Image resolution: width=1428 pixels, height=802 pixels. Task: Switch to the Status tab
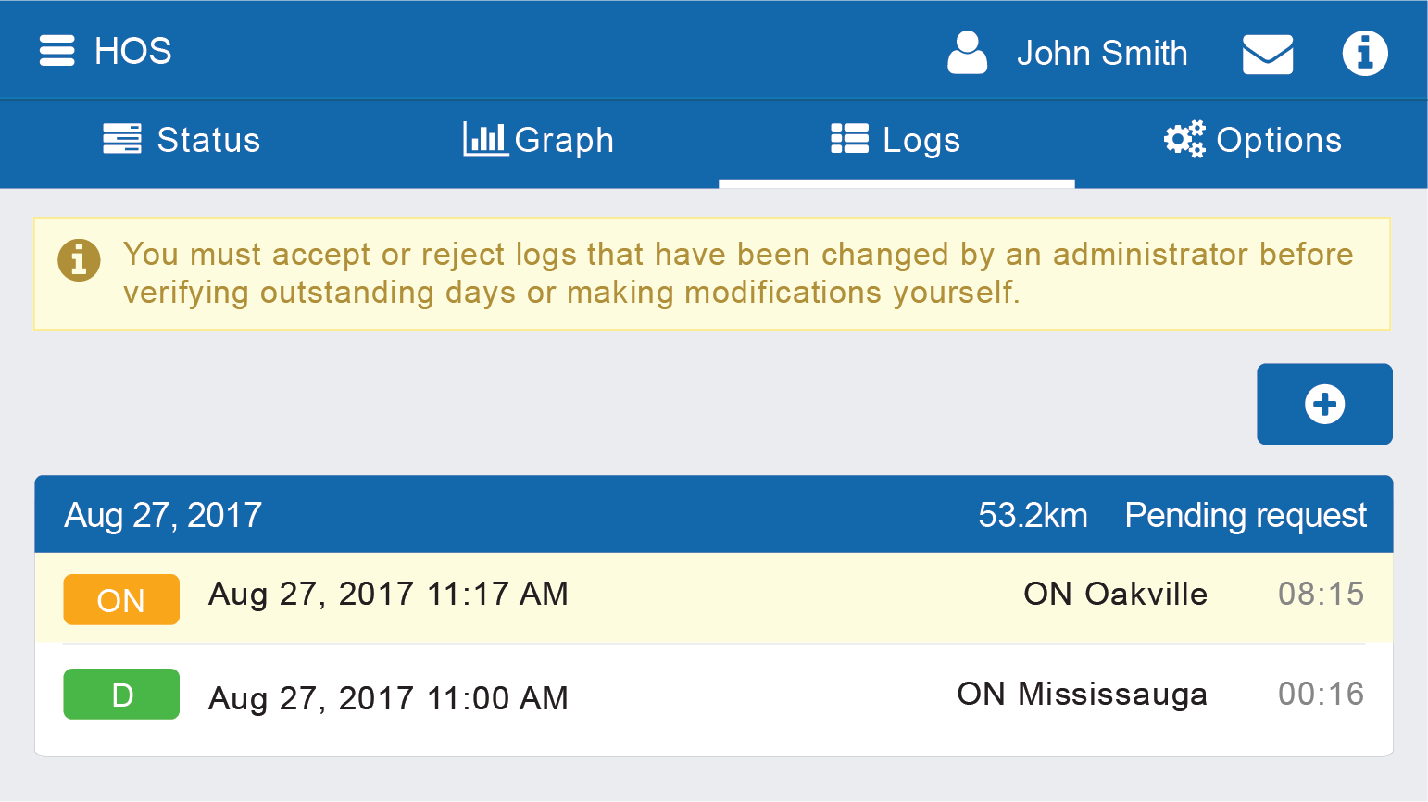click(208, 141)
